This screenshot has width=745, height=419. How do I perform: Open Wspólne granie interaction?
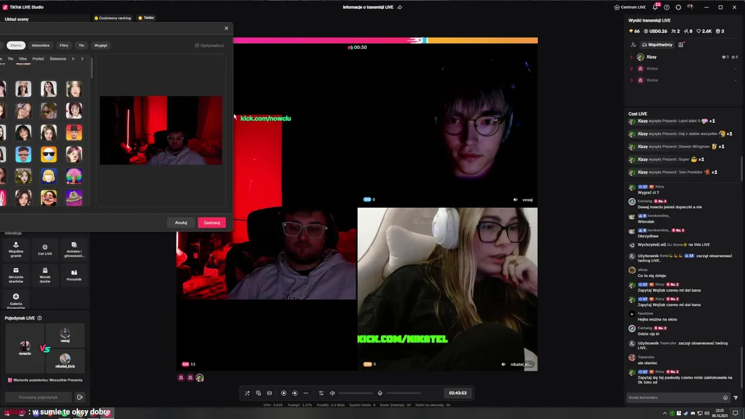click(x=16, y=250)
